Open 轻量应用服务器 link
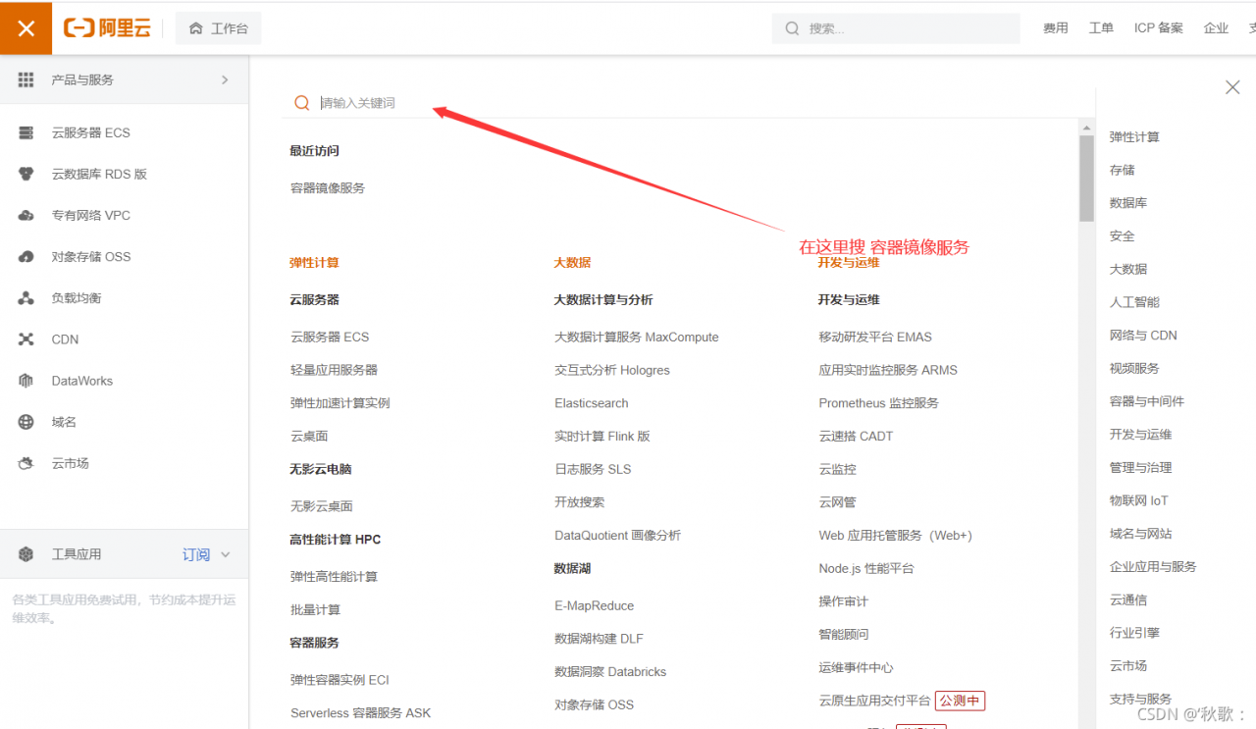The image size is (1256, 729). click(x=334, y=370)
